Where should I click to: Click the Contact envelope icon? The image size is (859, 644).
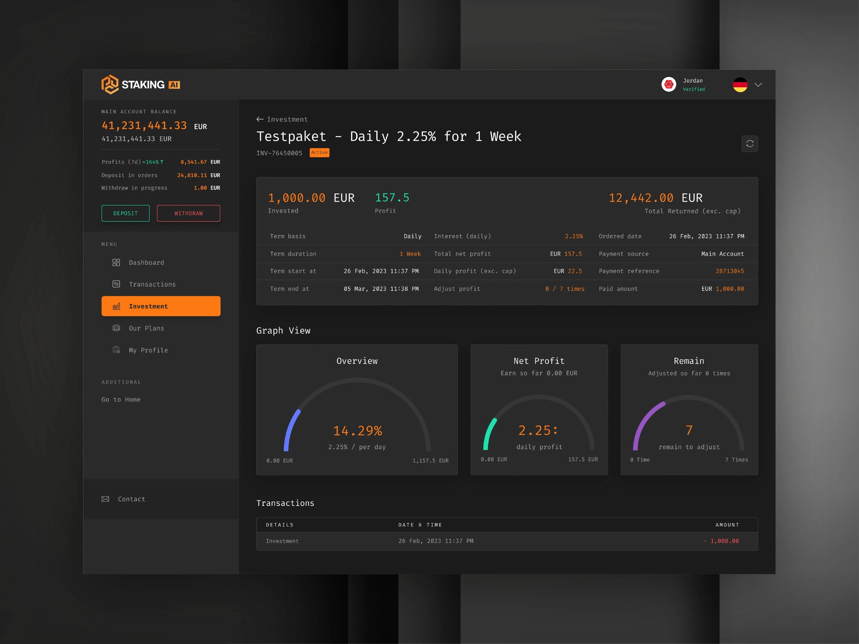tap(105, 499)
